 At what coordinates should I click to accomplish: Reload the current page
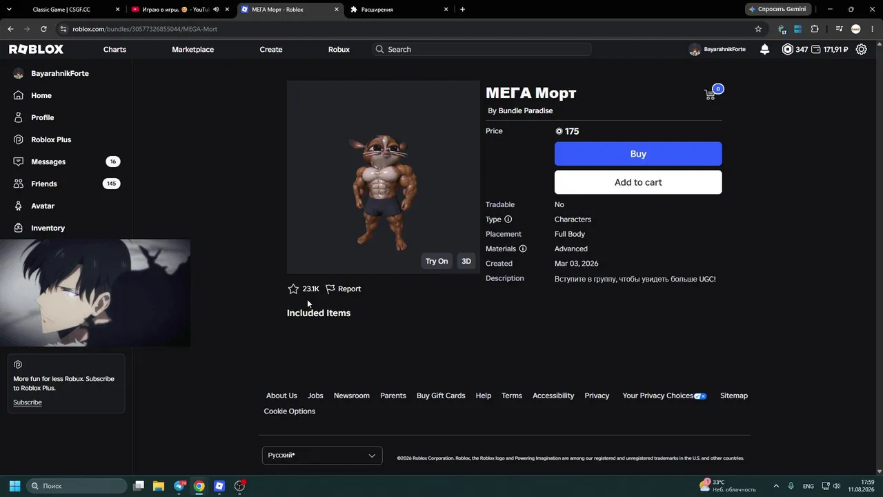(x=43, y=29)
